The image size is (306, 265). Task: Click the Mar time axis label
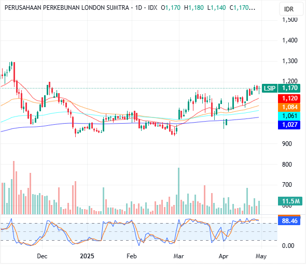[178, 256]
